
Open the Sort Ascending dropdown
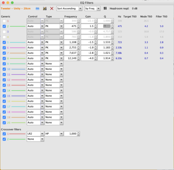pyautogui.click(x=69, y=9)
